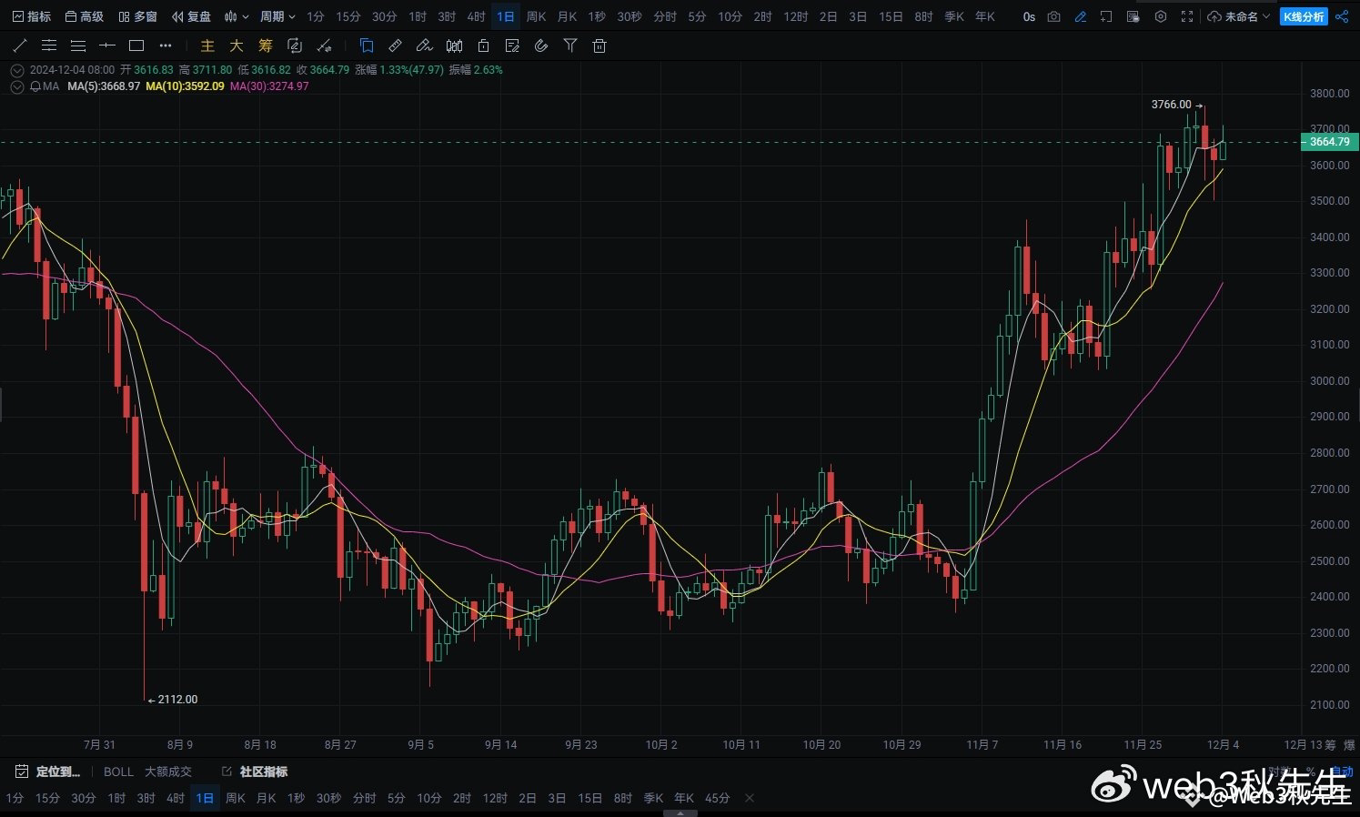The width and height of the screenshot is (1360, 817).
Task: Toggle the 大 large orders indicator
Action: [x=237, y=45]
